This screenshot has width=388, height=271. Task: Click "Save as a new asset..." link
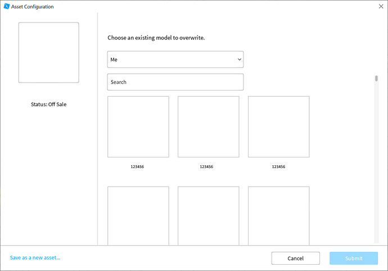(x=35, y=258)
